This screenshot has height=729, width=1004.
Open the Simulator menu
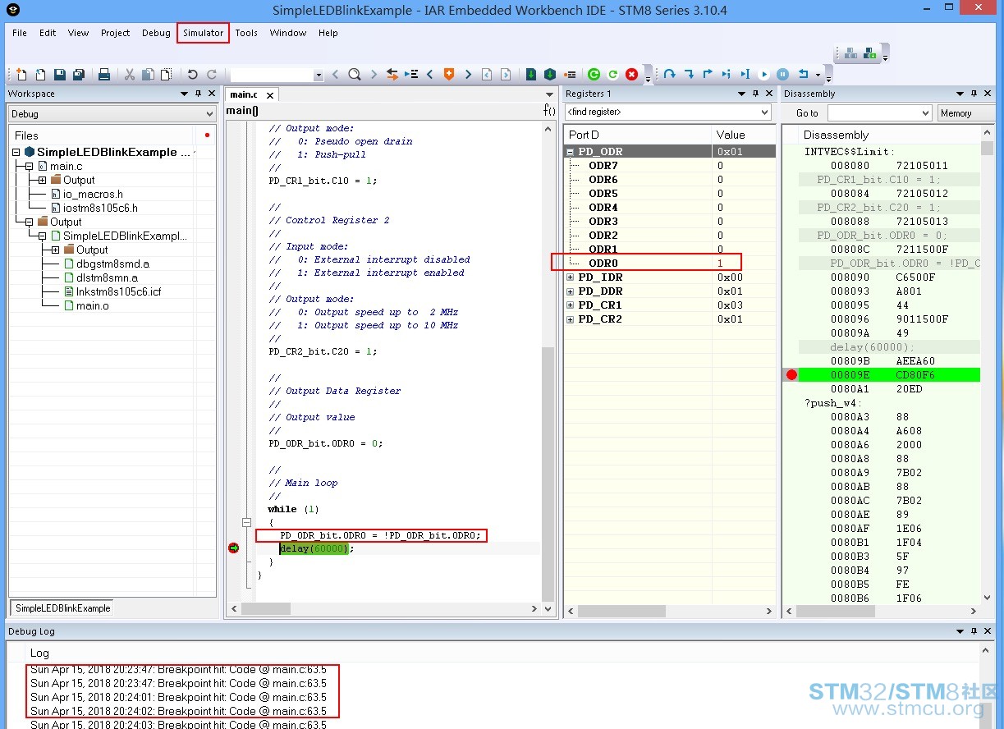[x=203, y=33]
